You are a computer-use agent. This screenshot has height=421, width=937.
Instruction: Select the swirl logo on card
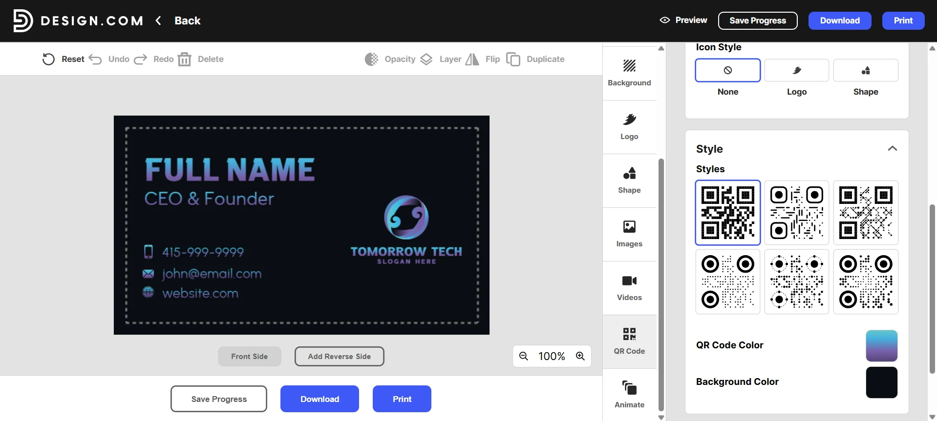[406, 218]
